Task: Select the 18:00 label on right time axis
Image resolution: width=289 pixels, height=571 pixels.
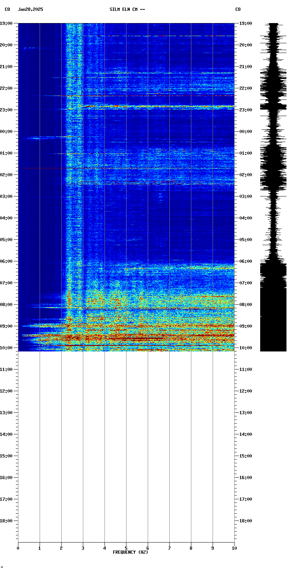Action: (x=246, y=521)
